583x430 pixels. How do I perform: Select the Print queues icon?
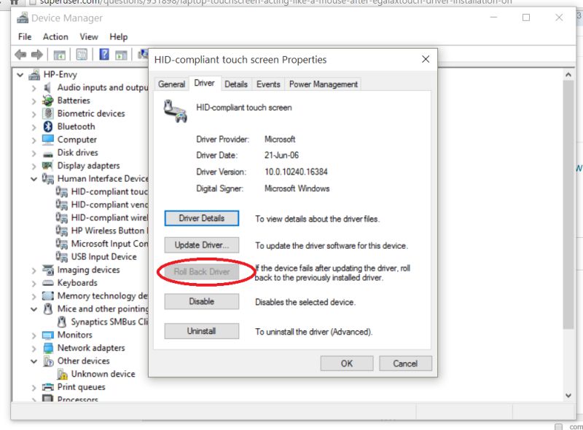pos(48,387)
